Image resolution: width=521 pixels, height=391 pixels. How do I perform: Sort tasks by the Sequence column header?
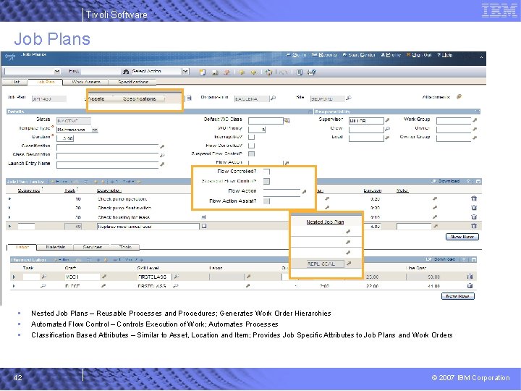coord(28,190)
